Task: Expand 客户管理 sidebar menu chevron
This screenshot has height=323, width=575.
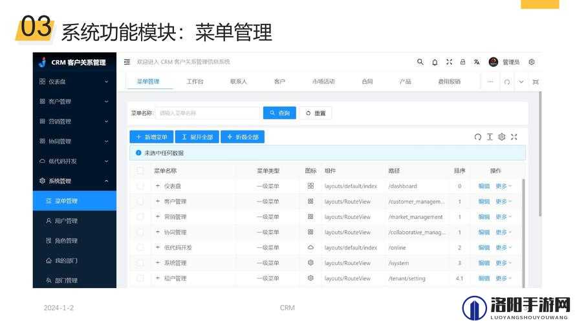Action: coord(106,101)
